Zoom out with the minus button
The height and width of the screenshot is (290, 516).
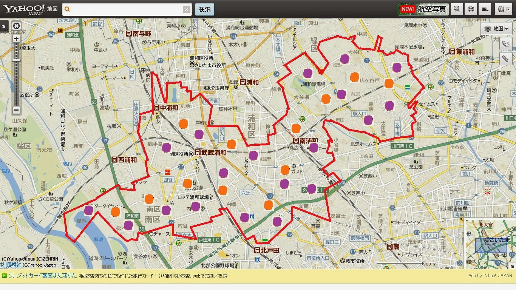click(17, 110)
